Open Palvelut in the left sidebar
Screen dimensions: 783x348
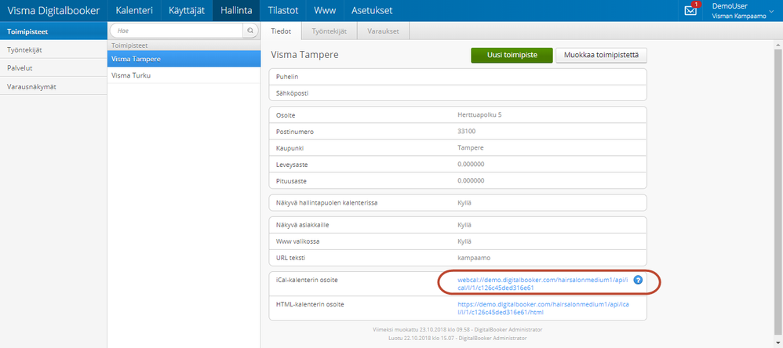(53, 68)
